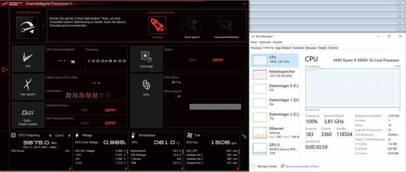The width and height of the screenshot is (406, 172).
Task: Select Ethernet in the performance sidebar
Action: [x=275, y=132]
